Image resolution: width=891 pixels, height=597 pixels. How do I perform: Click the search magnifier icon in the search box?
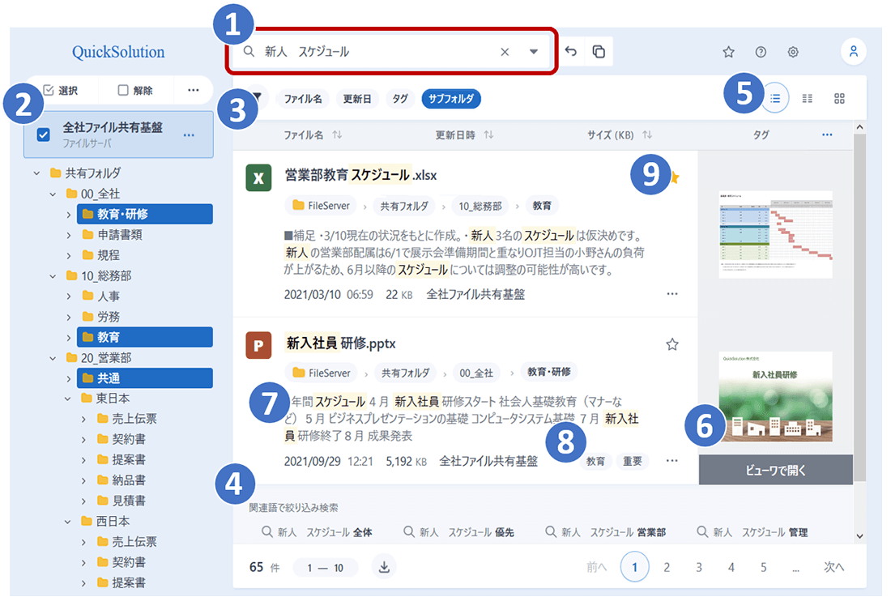click(249, 51)
